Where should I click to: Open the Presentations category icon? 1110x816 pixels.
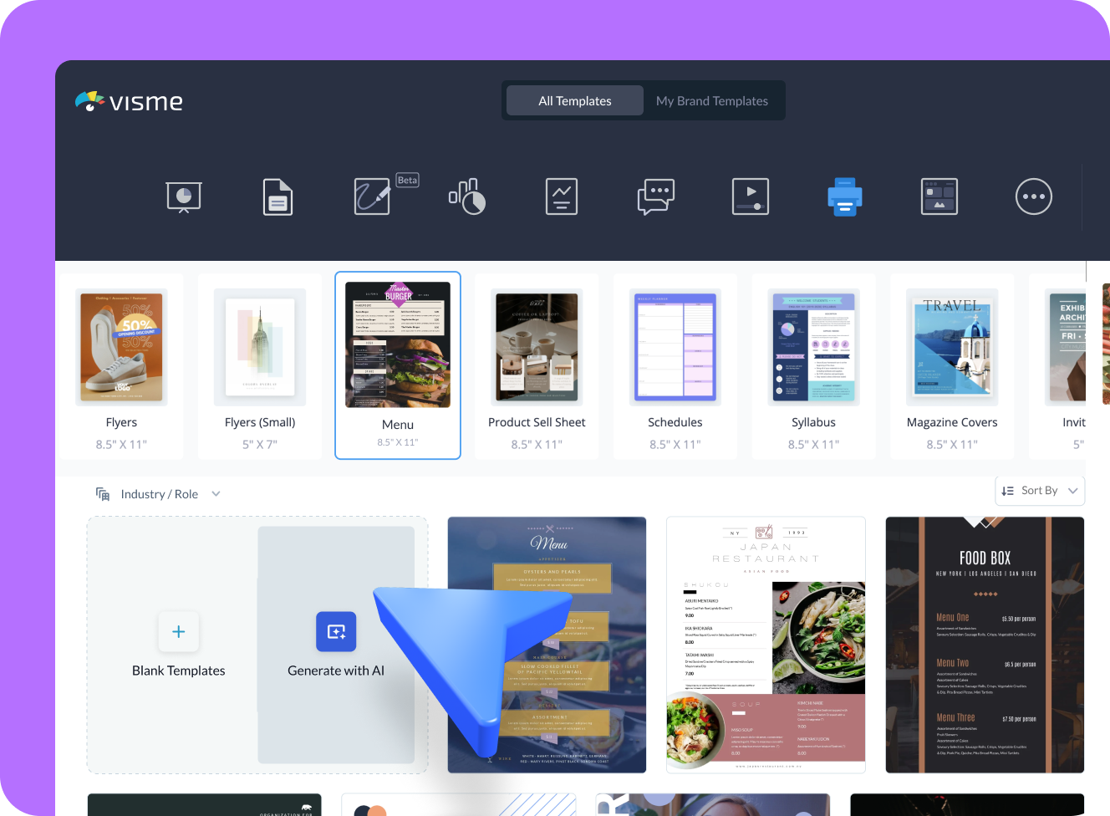tap(184, 197)
